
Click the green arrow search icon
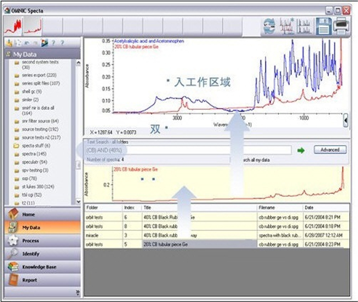click(301, 150)
